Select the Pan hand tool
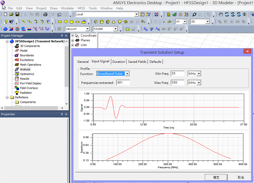 (221, 15)
